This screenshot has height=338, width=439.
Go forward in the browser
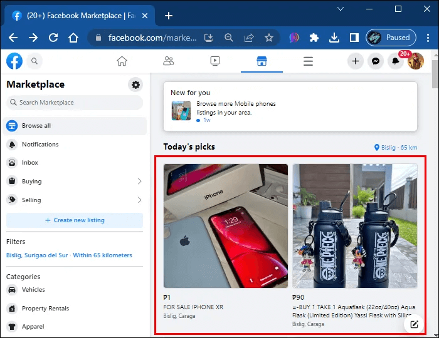pos(33,38)
